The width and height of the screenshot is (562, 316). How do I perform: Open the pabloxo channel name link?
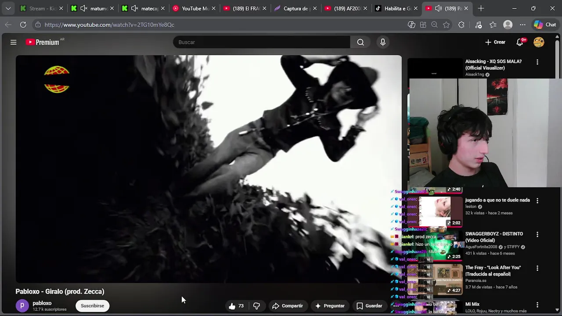pyautogui.click(x=42, y=303)
